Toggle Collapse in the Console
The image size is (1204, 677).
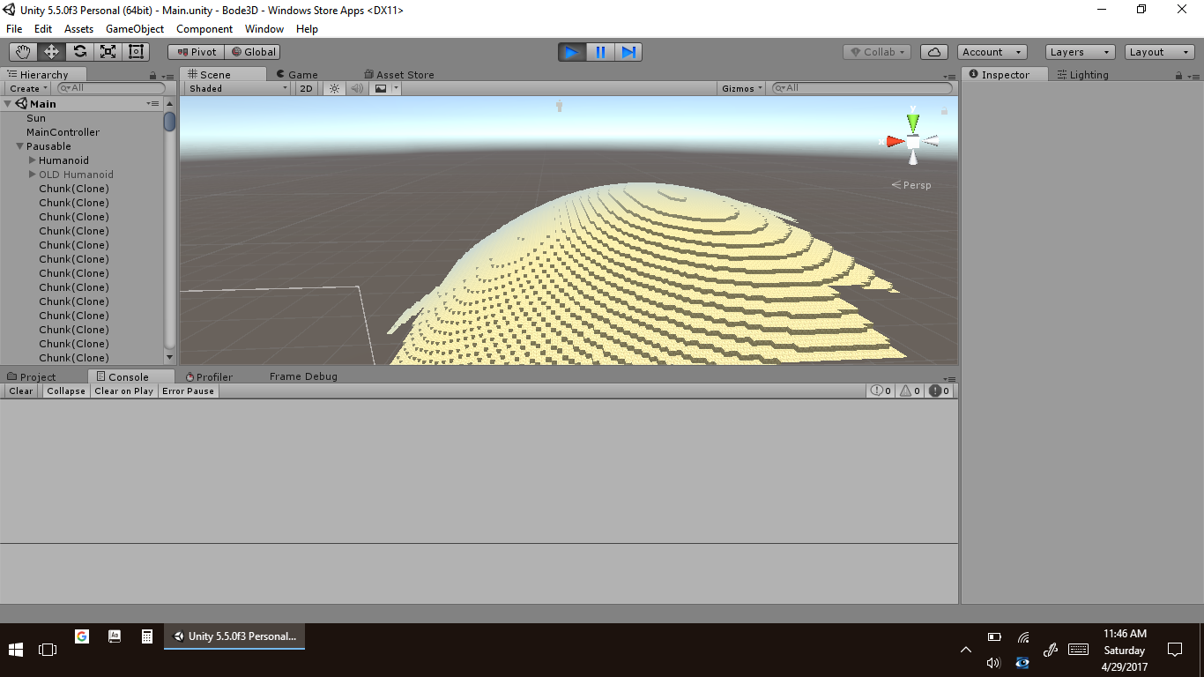[x=66, y=391]
